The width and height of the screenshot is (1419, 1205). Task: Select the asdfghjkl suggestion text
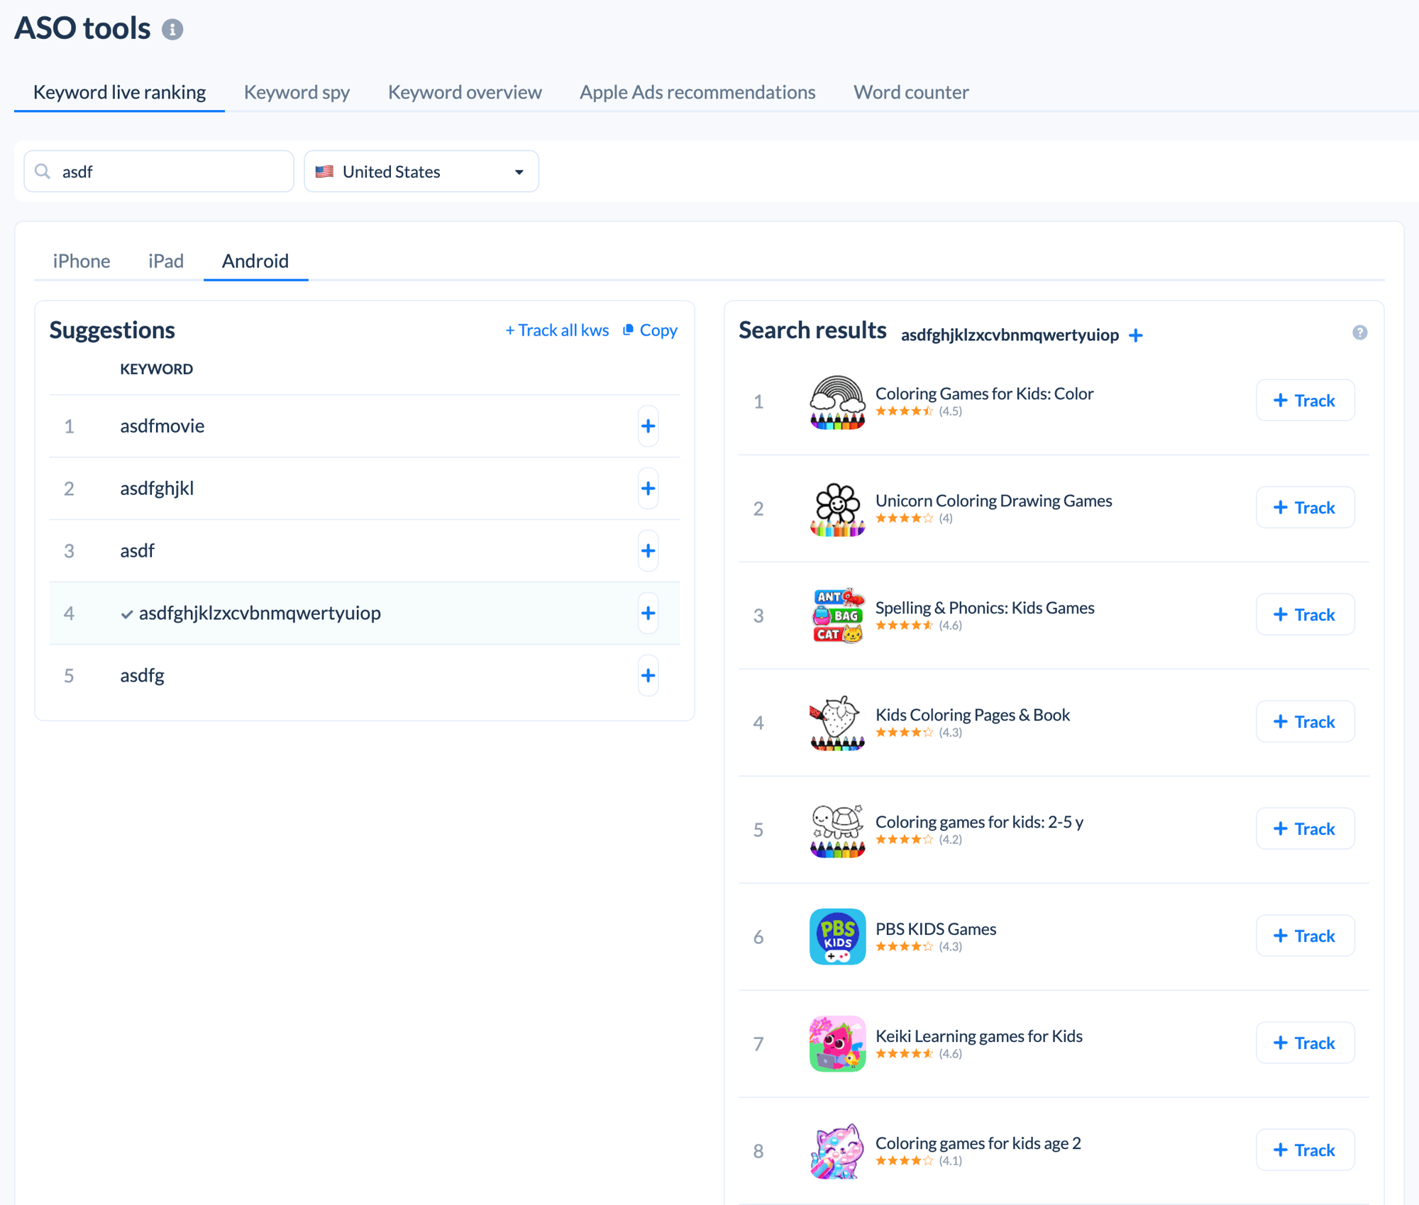pyautogui.click(x=157, y=489)
